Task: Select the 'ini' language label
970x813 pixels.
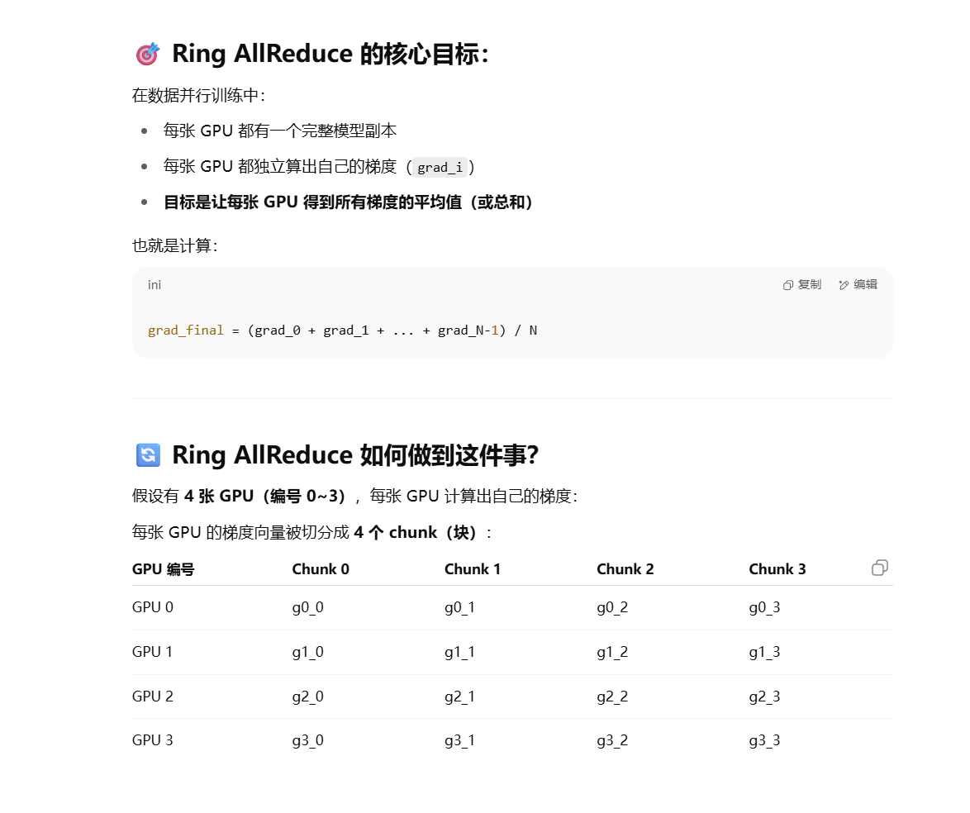Action: click(x=154, y=284)
